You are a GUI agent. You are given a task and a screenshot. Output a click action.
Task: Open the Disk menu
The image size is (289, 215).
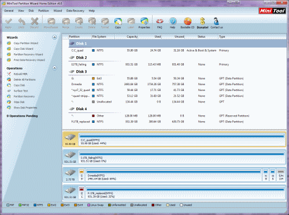click(31, 10)
